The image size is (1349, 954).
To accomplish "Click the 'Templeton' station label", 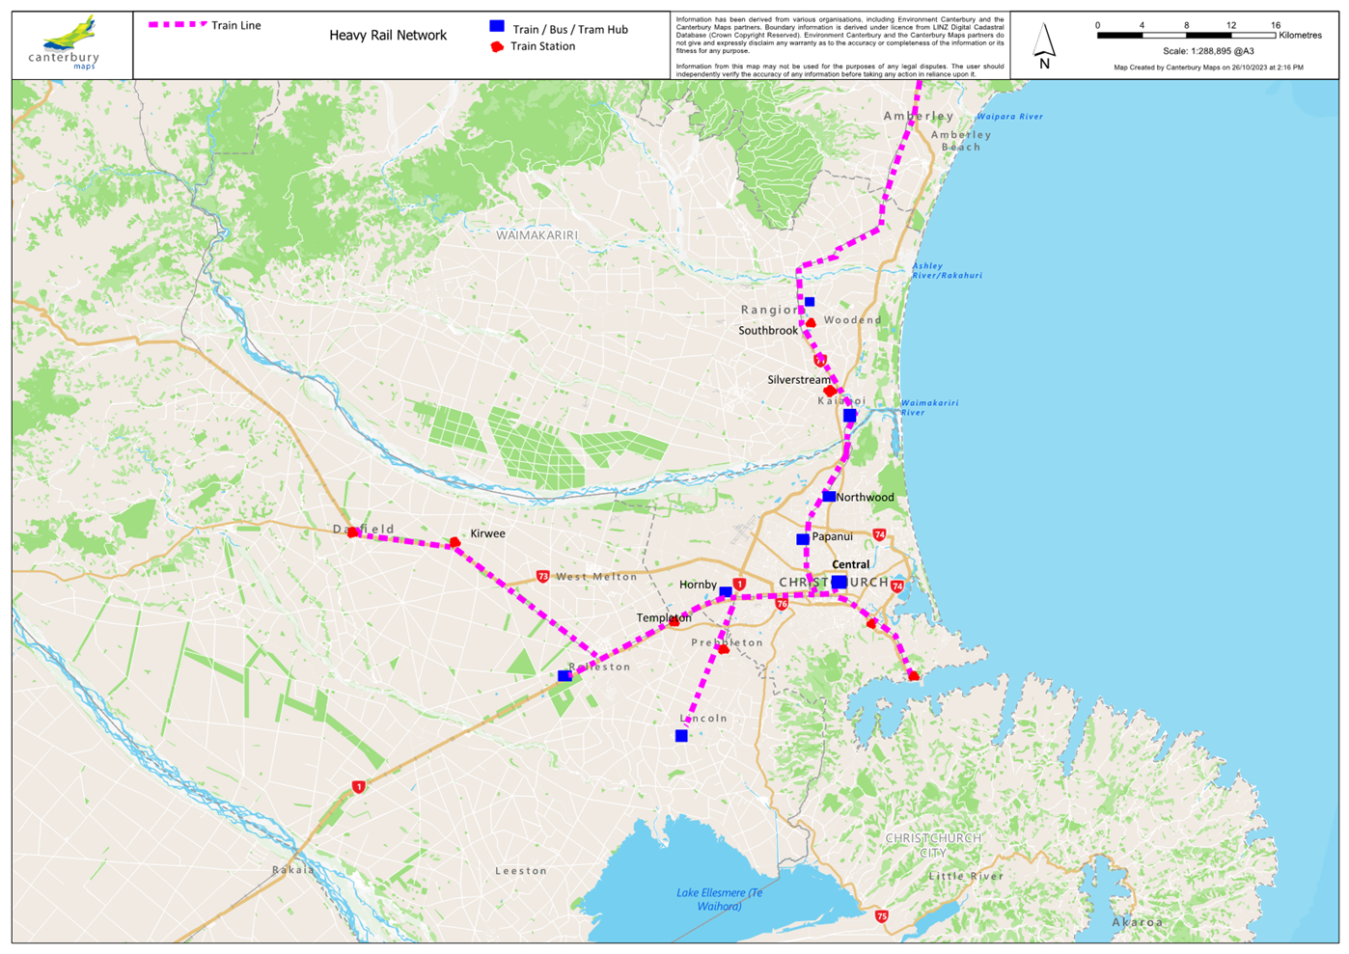I will pos(663,618).
